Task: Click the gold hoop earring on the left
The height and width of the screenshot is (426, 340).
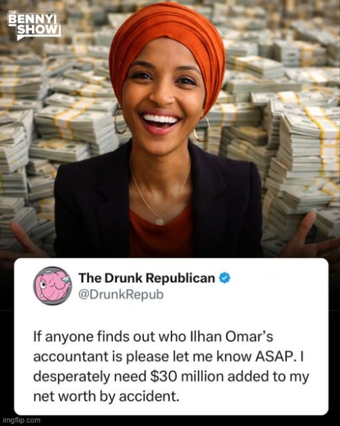Action: coord(120,121)
